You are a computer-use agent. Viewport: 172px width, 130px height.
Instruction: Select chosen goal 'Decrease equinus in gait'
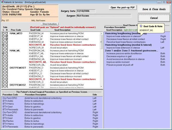point(119,56)
